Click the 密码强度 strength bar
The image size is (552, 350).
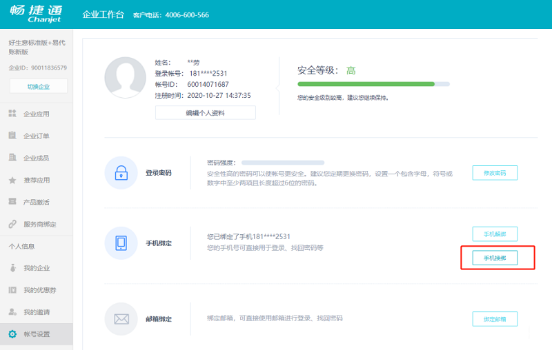point(283,163)
